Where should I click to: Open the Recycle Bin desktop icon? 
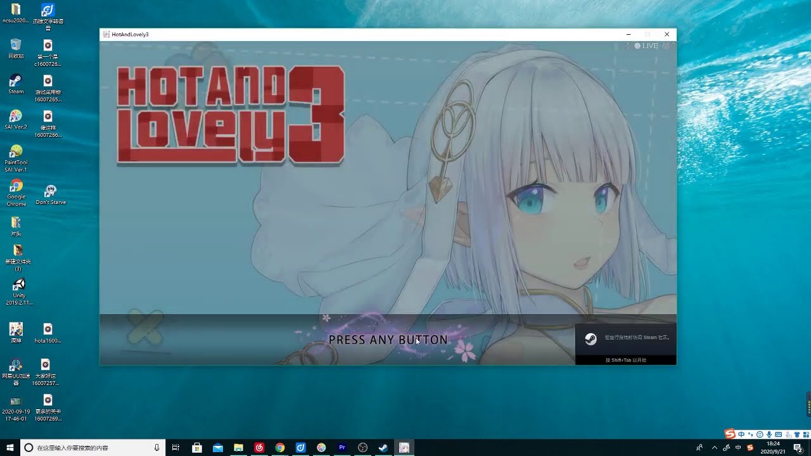pos(16,49)
